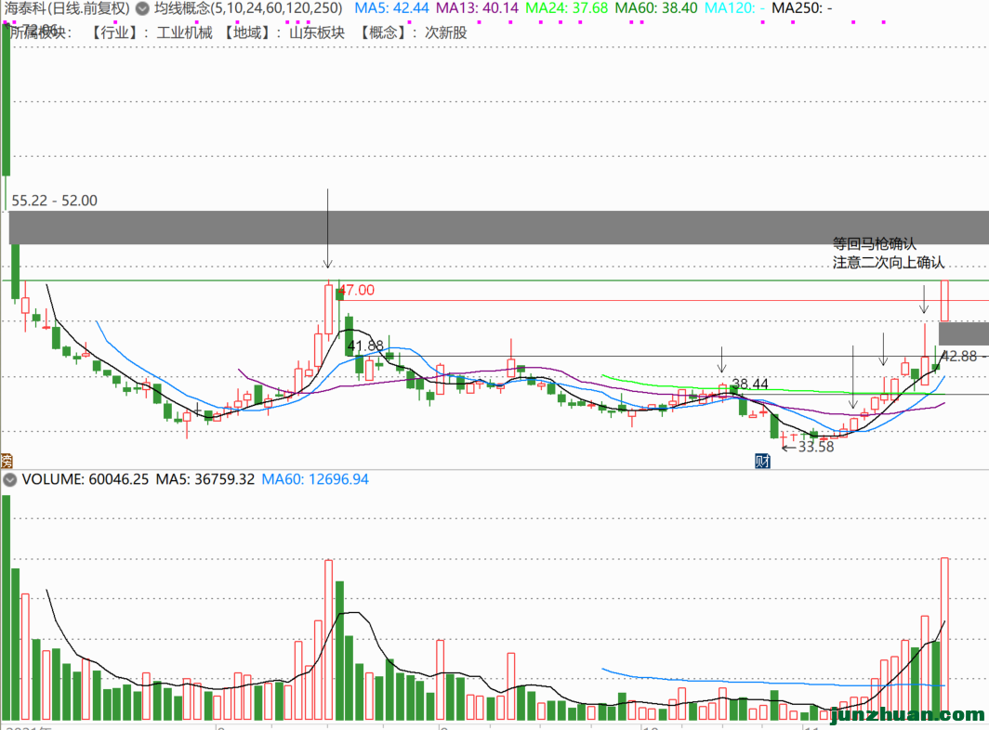Click the VOLUME: 60046.25 readout
The image size is (989, 730).
click(86, 479)
